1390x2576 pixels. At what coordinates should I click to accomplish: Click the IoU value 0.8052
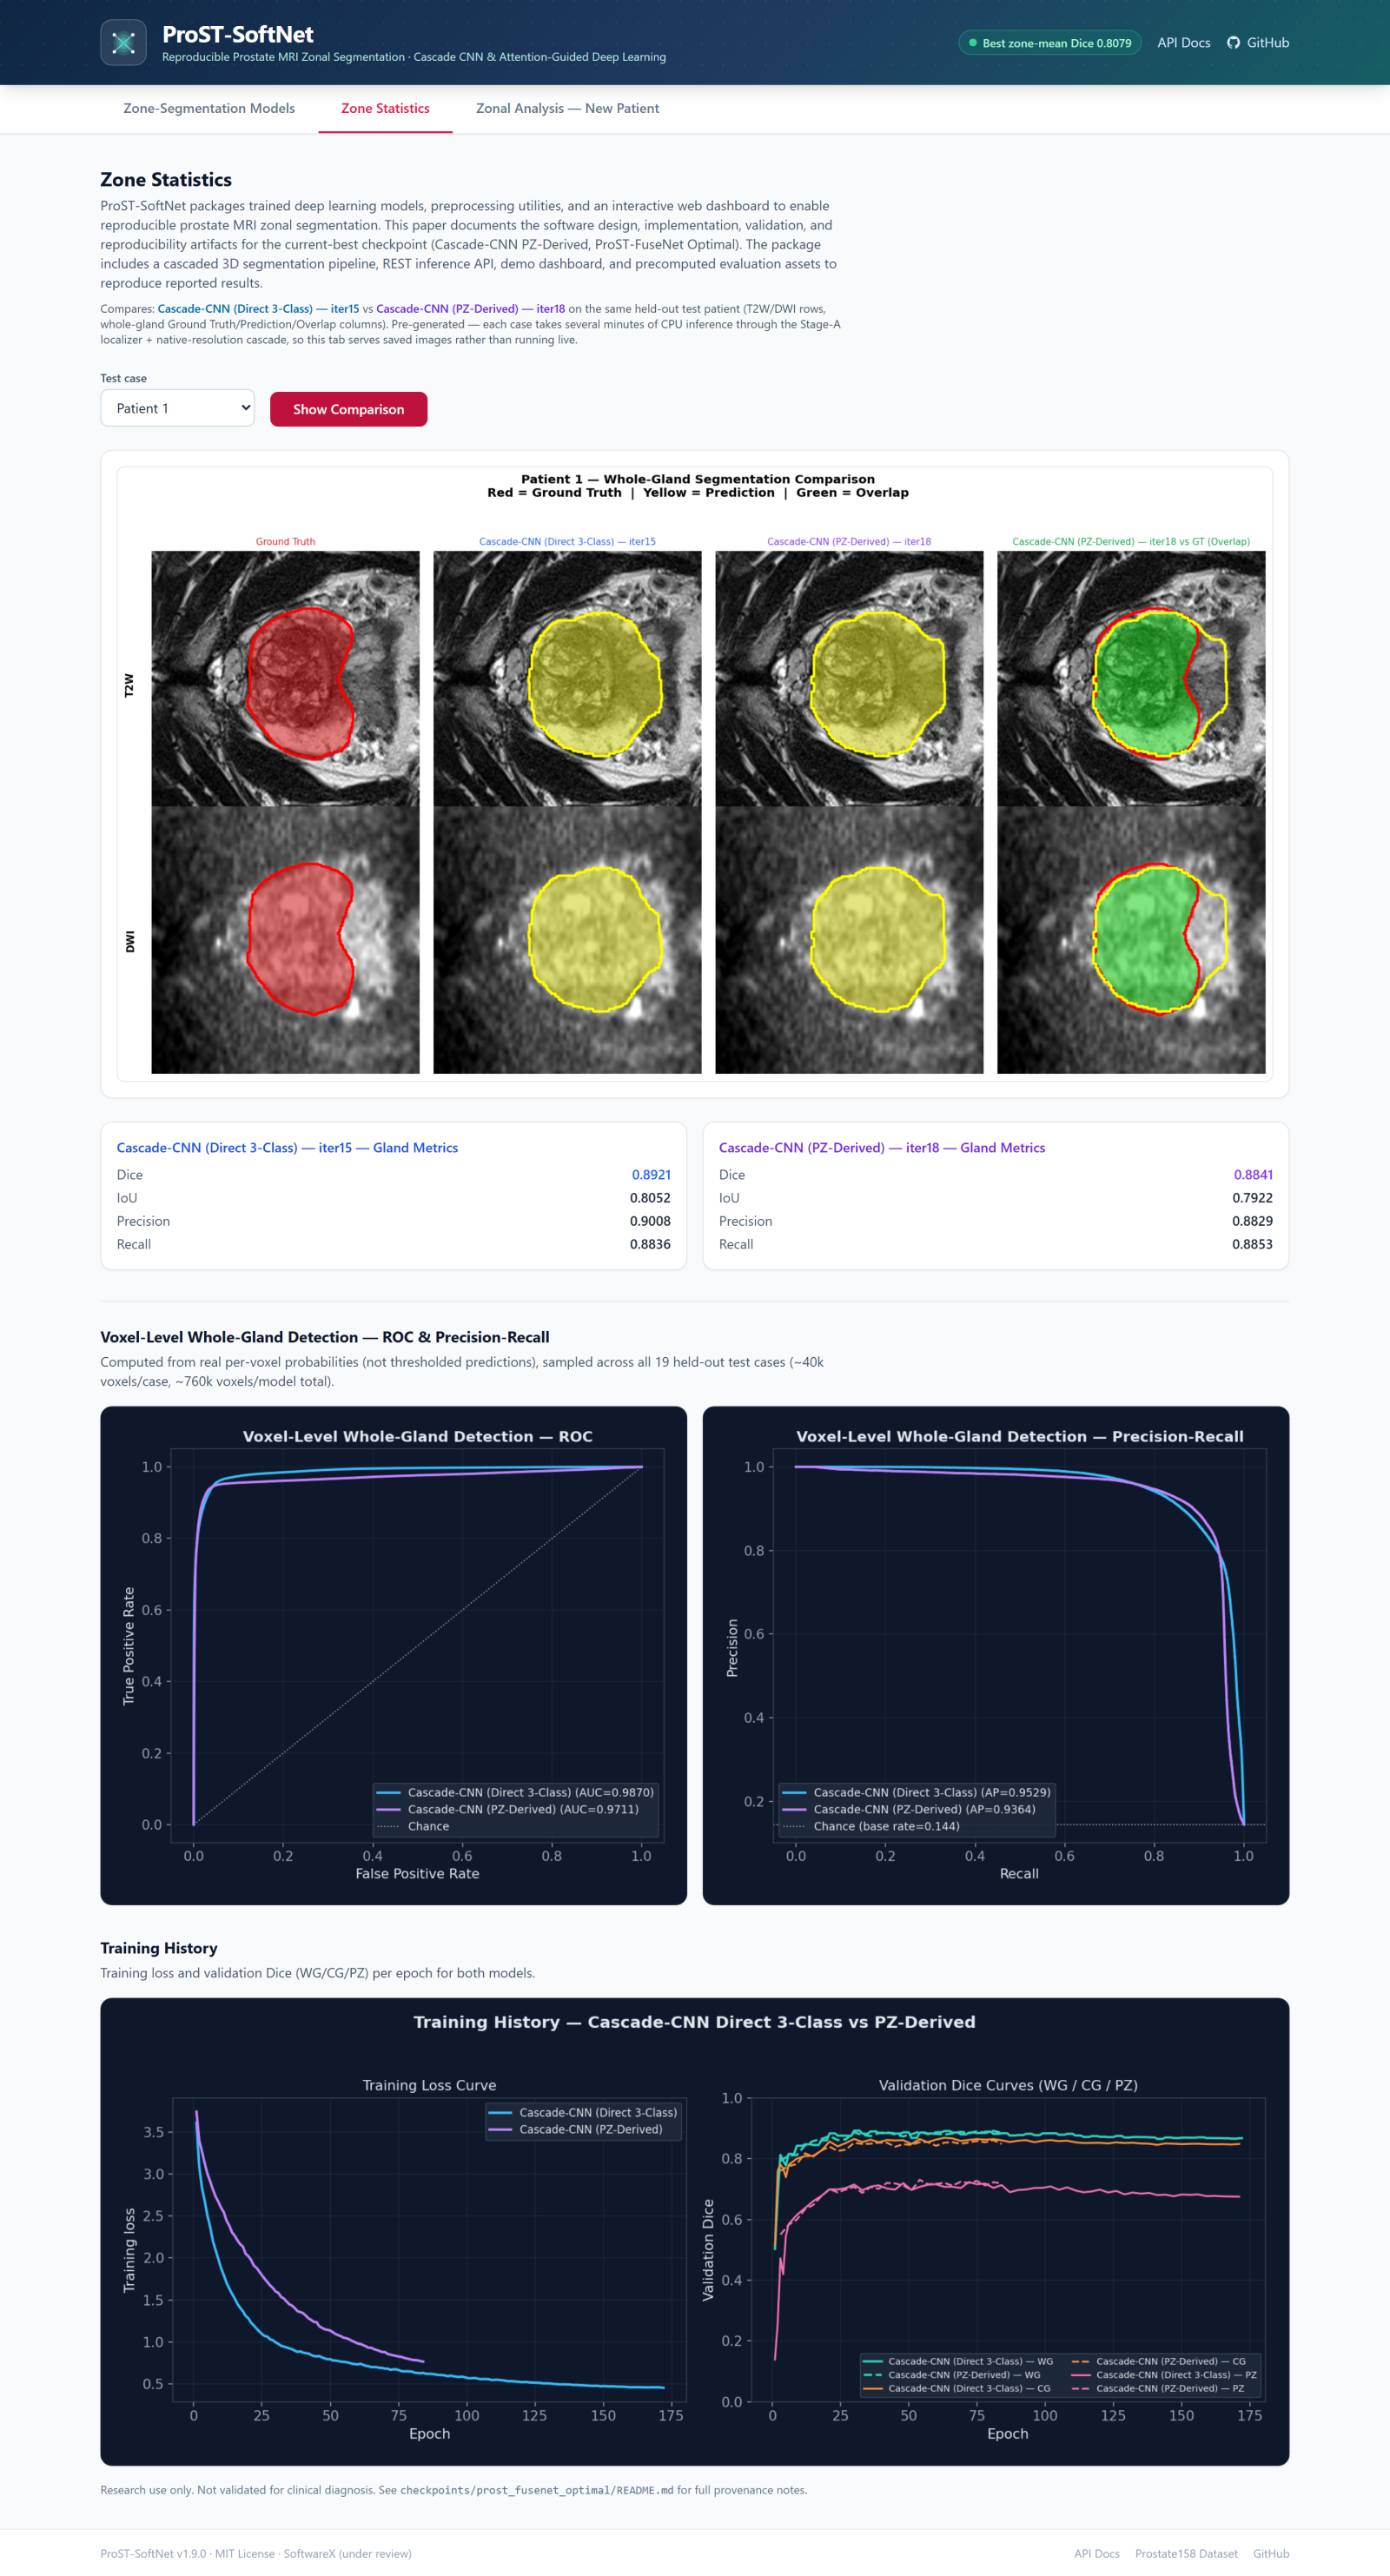650,1197
